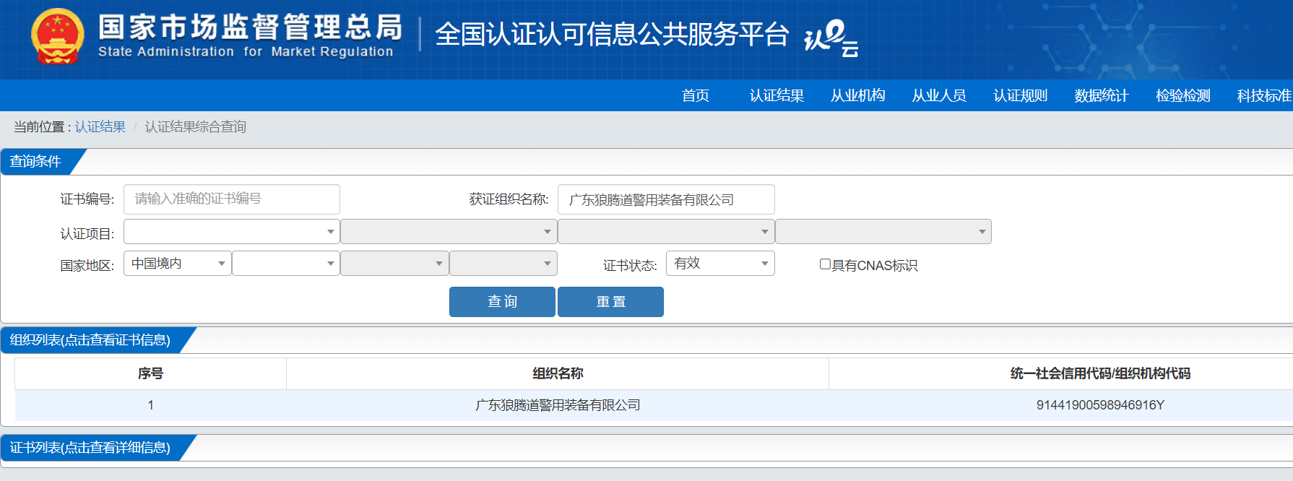Open the 认证结果 navigation menu
Image resolution: width=1293 pixels, height=481 pixels.
(x=777, y=95)
